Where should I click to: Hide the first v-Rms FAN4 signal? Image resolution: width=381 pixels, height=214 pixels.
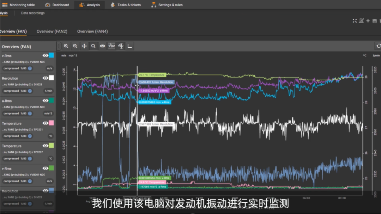[45, 55]
